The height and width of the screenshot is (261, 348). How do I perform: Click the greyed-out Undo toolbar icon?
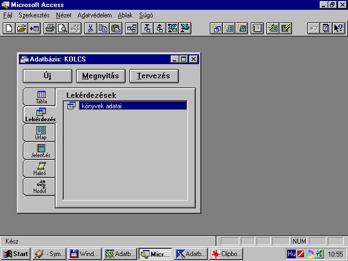click(x=313, y=28)
